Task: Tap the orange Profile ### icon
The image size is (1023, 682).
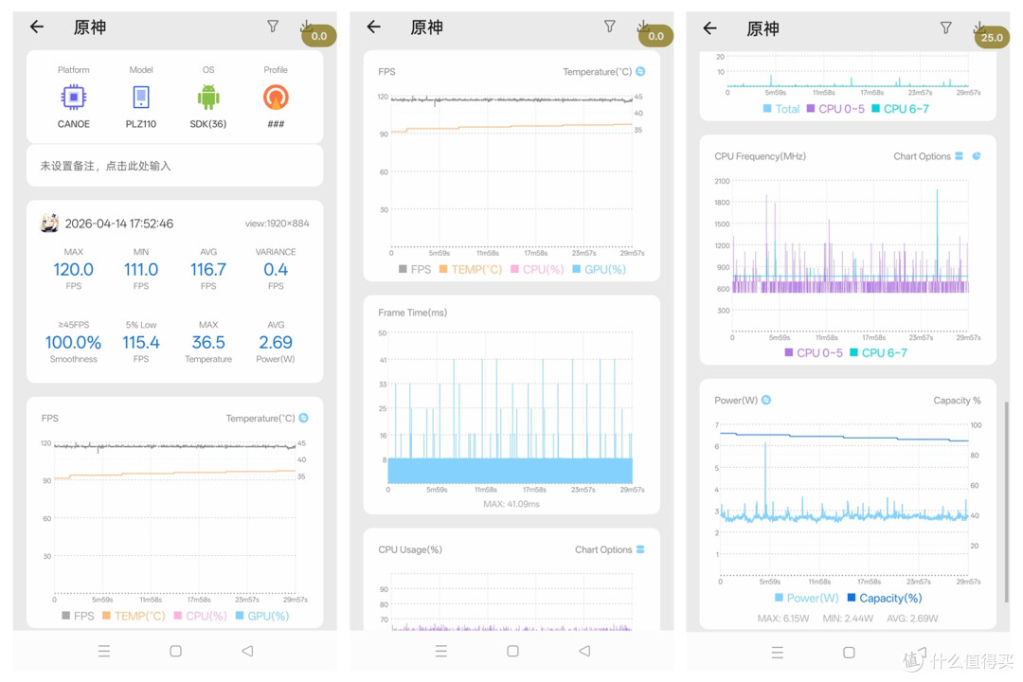Action: coord(276,98)
